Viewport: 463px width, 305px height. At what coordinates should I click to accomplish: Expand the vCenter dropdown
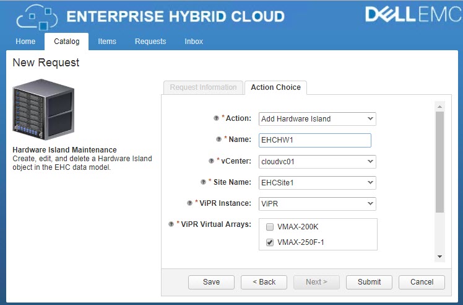click(316, 161)
